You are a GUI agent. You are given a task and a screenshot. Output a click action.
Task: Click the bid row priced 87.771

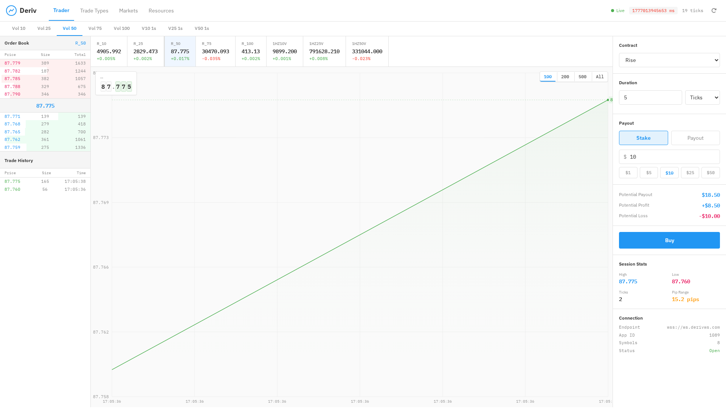(x=45, y=116)
